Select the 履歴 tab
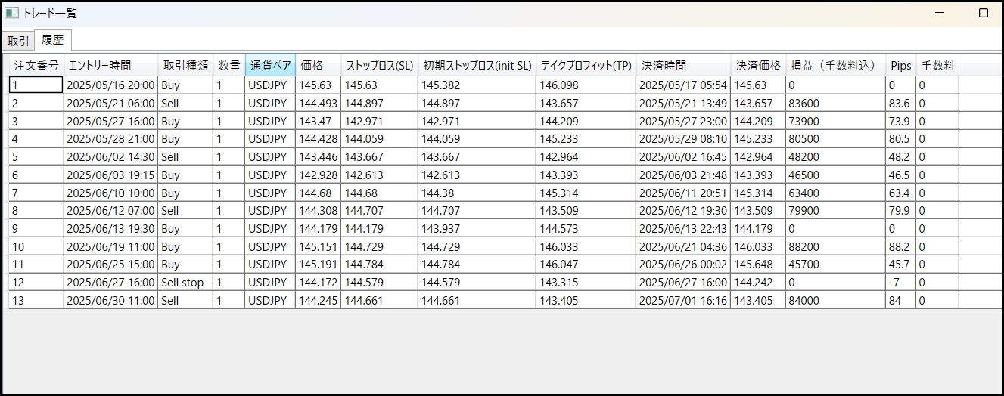 53,40
